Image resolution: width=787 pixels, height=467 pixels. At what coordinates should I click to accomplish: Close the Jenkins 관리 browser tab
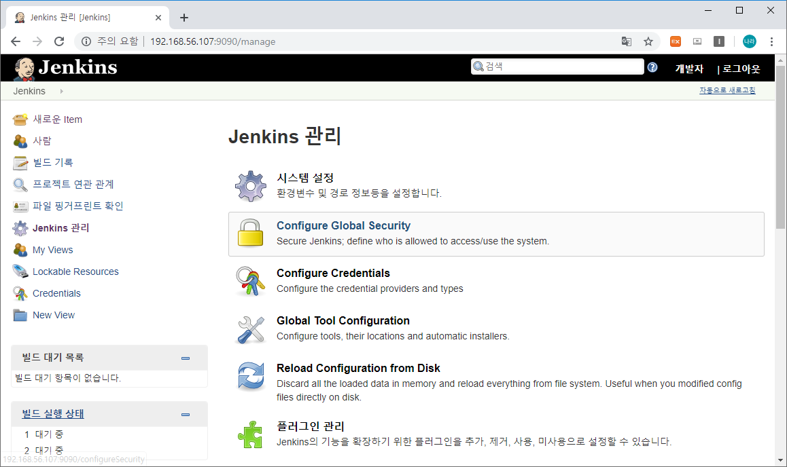tap(158, 18)
